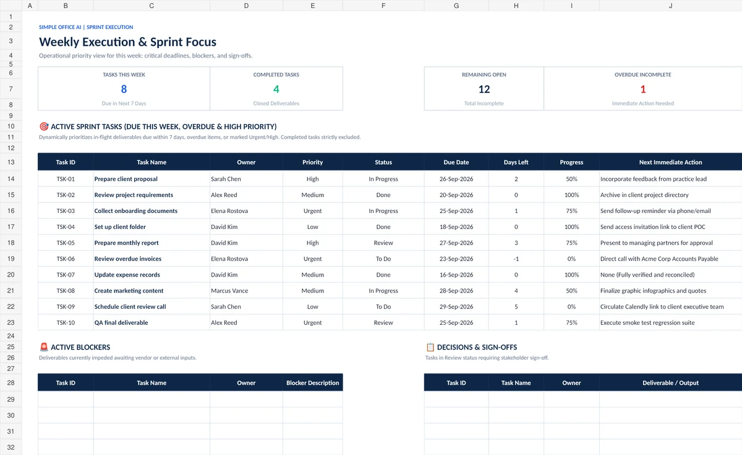Image resolution: width=742 pixels, height=455 pixels.
Task: Click the 'Priority' column header
Action: click(312, 162)
